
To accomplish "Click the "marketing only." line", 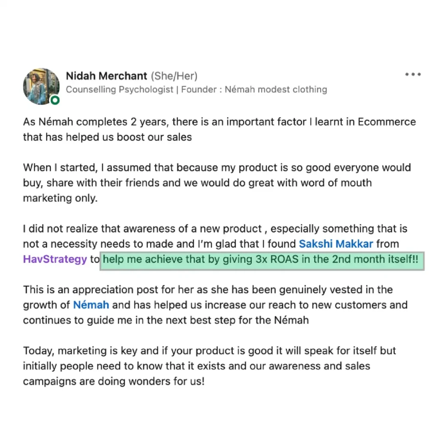I will [x=60, y=198].
